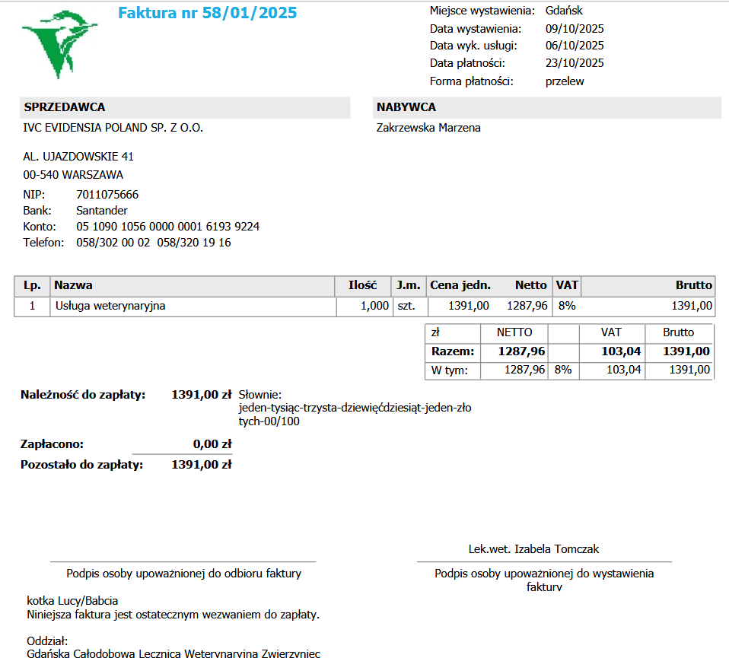The height and width of the screenshot is (658, 729).
Task: Select the invoice title Faktura nr 58/01/2025
Action: [207, 12]
